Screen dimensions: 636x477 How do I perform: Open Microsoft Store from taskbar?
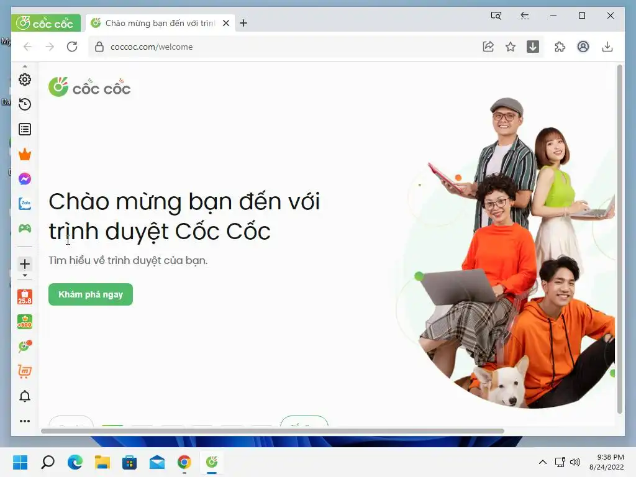(129, 462)
